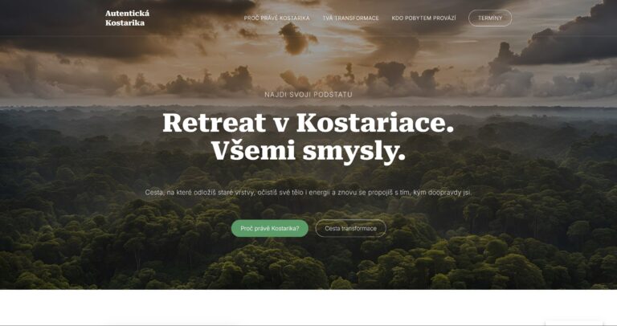Click the outlined Termíny button
617x326 pixels.
click(x=490, y=18)
